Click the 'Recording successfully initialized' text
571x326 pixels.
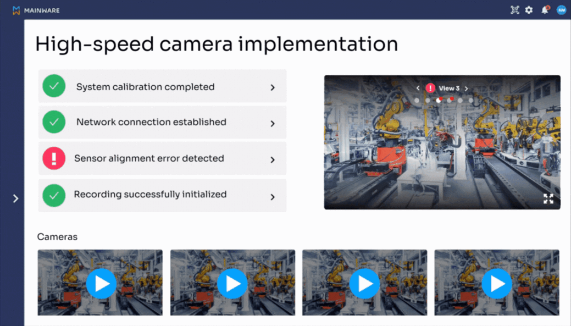coord(150,195)
